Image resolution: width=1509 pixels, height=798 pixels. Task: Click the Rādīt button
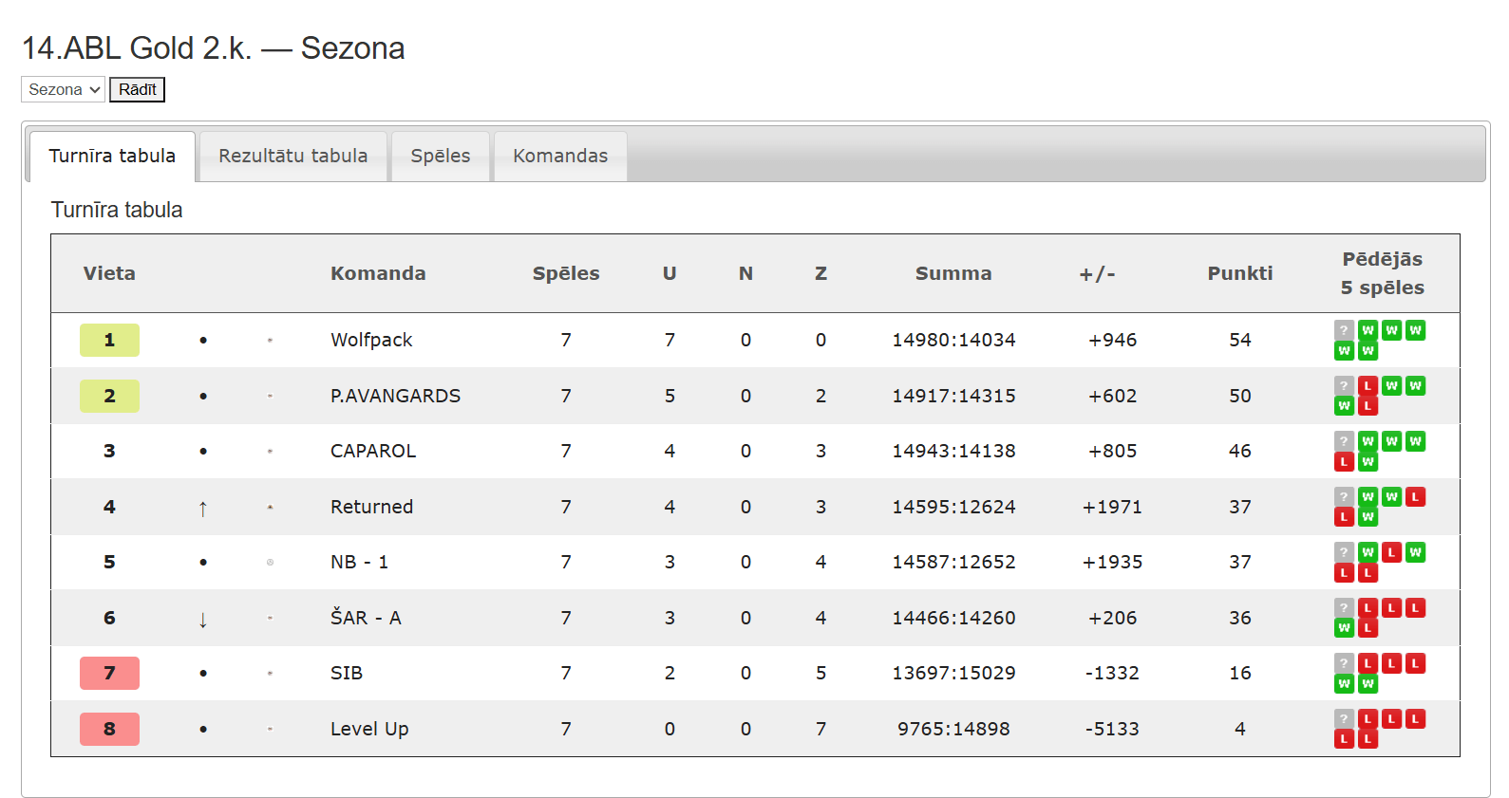coord(137,89)
